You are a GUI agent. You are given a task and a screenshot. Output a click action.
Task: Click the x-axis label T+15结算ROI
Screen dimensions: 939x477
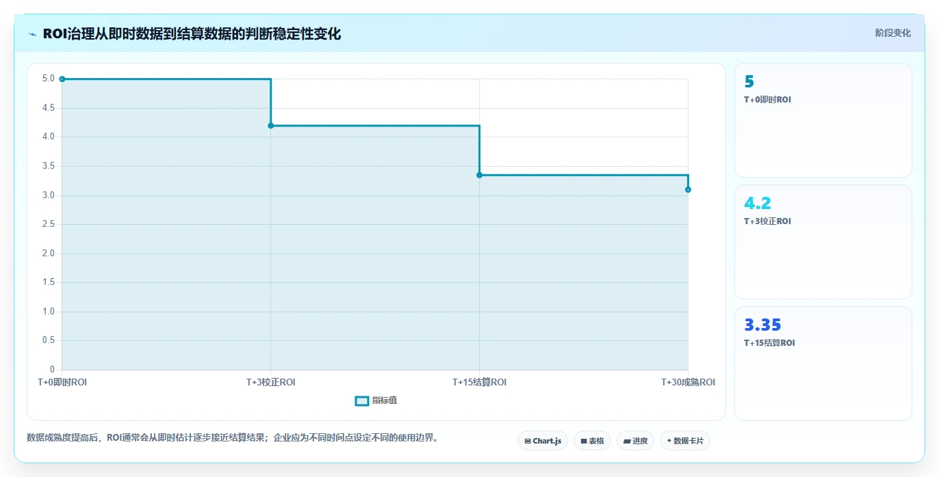tap(479, 383)
